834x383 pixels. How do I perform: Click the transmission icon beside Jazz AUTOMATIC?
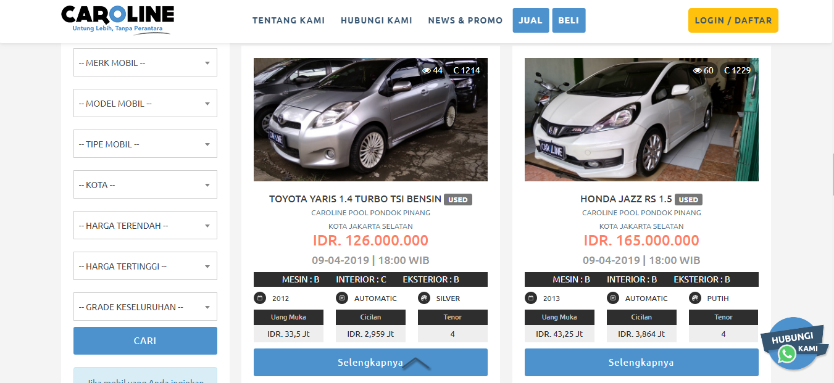613,299
